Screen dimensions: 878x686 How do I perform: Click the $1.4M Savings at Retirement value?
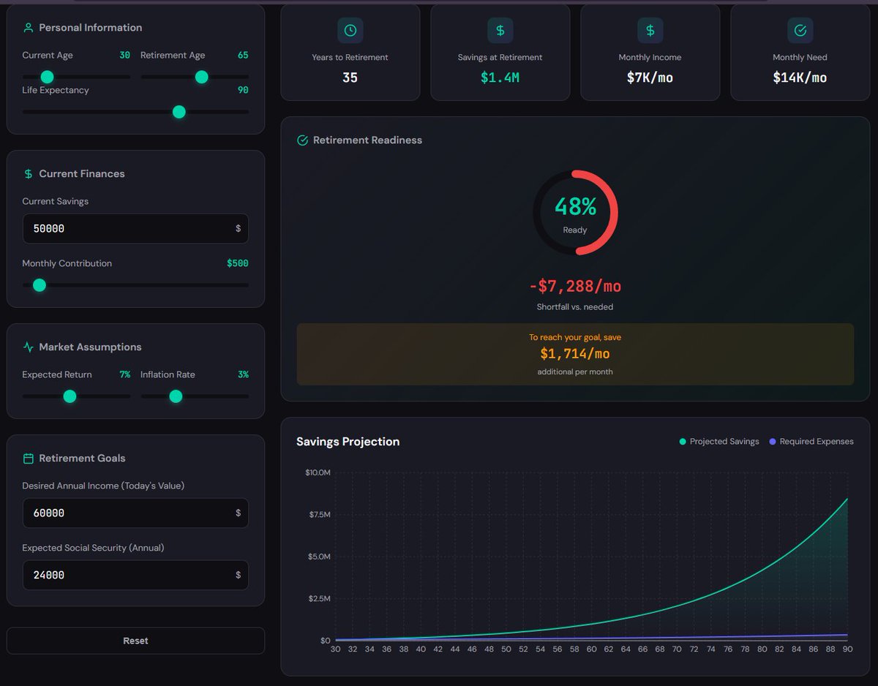(500, 78)
